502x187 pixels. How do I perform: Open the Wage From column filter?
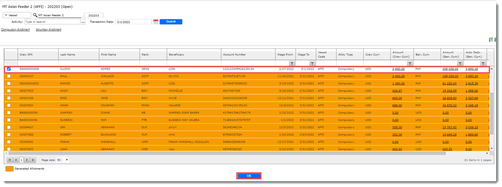(292, 63)
